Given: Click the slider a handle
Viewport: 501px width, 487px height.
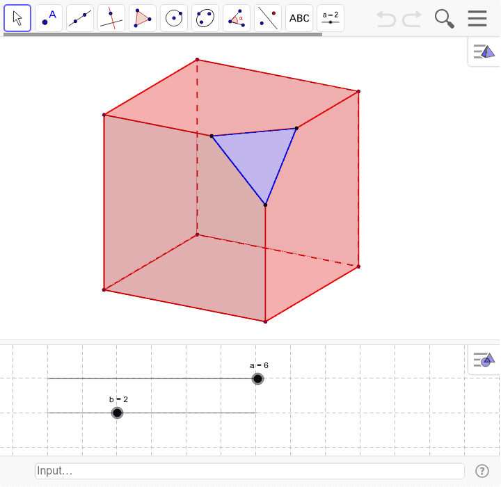Looking at the screenshot, I should click(x=257, y=378).
